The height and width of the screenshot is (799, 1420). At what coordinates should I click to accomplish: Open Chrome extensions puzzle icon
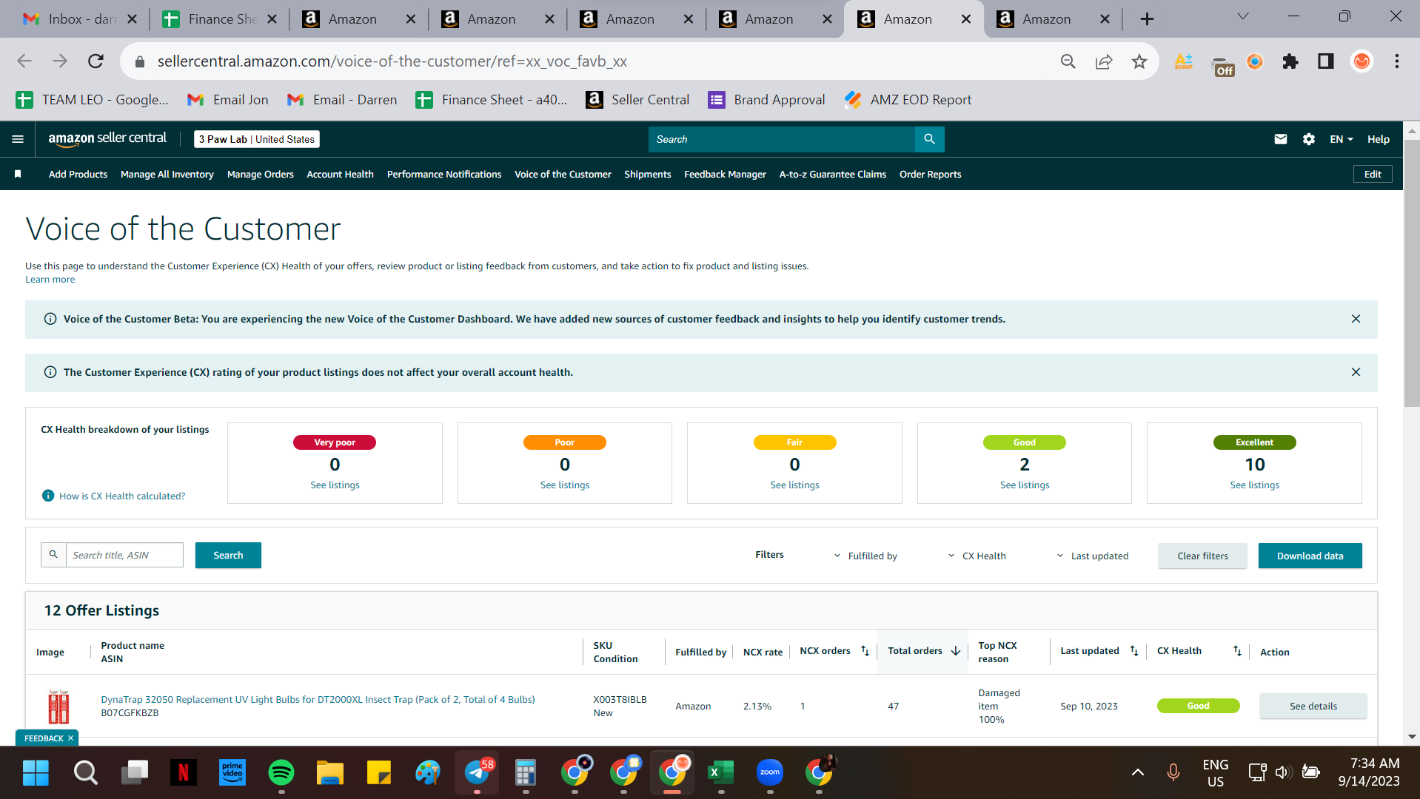(1290, 61)
